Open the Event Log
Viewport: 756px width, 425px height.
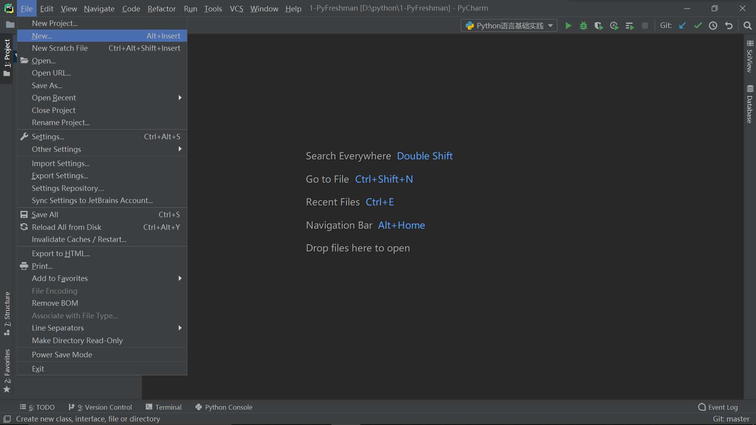point(718,407)
